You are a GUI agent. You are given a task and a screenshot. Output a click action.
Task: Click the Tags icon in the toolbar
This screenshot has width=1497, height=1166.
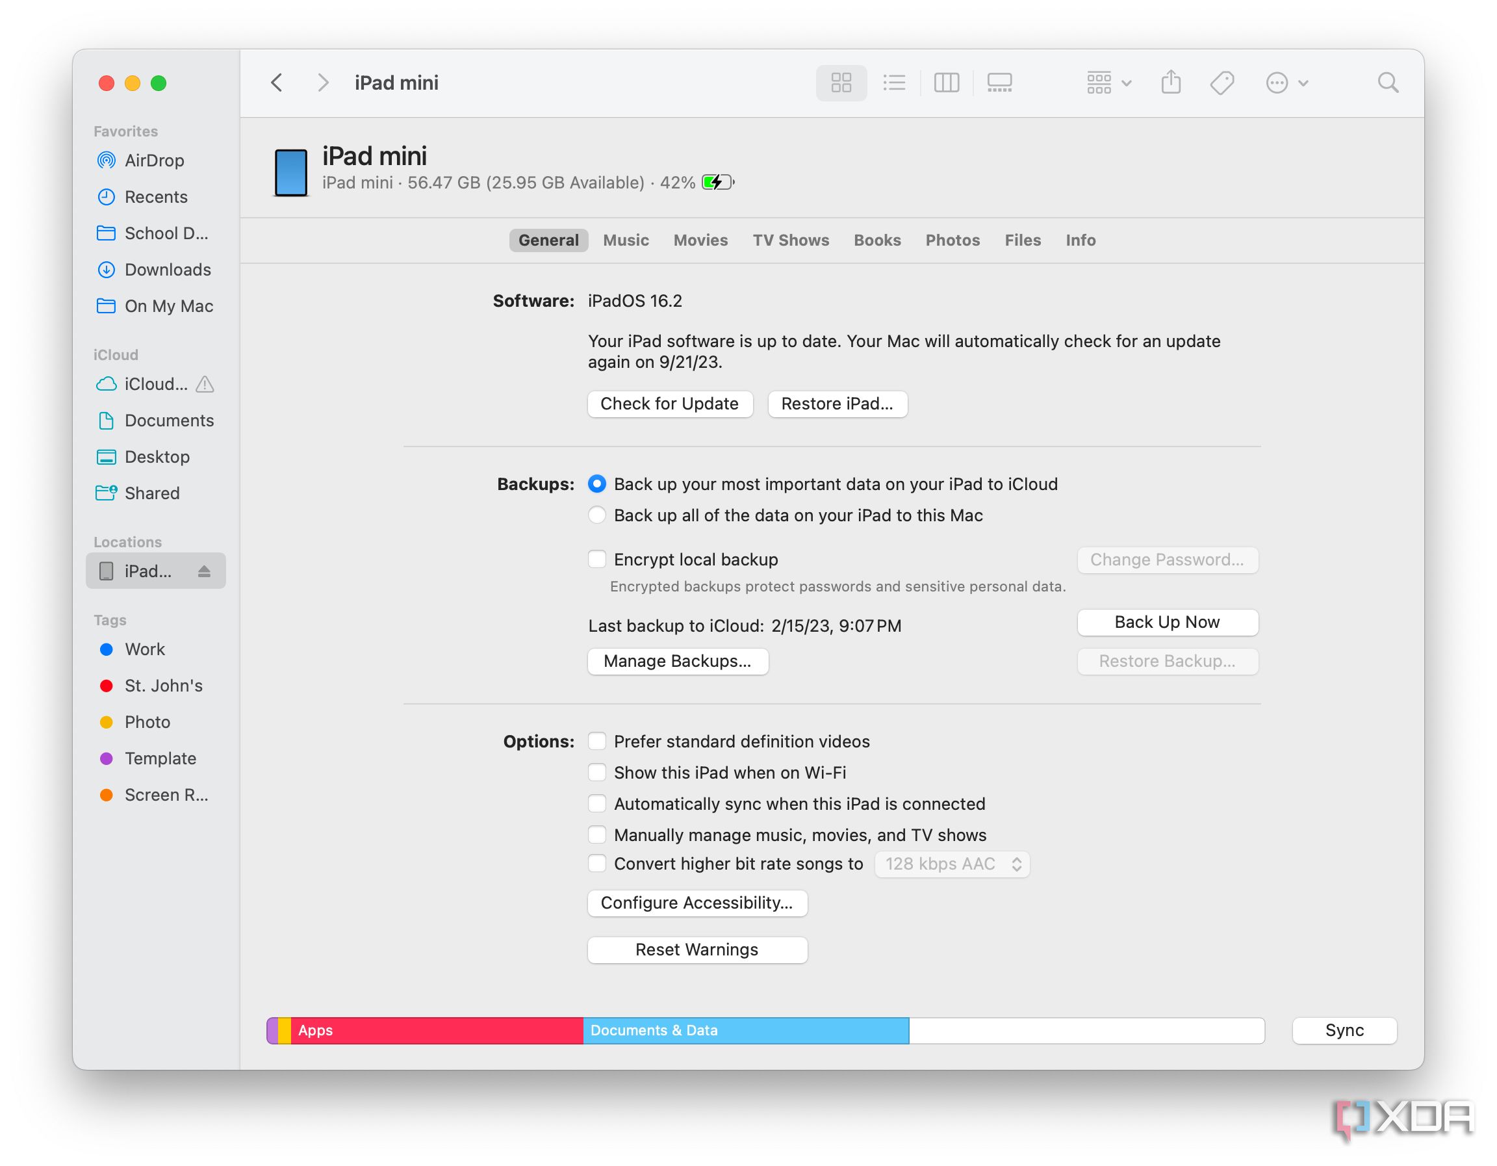[x=1222, y=83]
